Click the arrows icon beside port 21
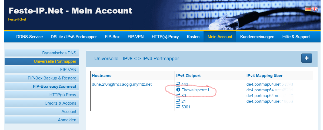 pyautogui.click(x=178, y=101)
